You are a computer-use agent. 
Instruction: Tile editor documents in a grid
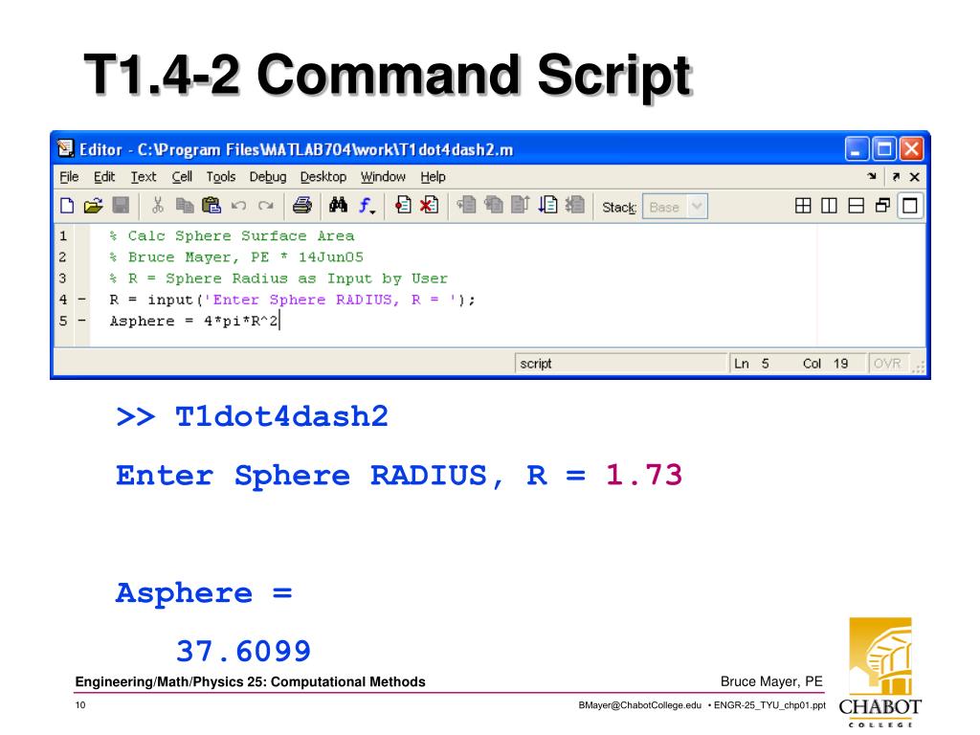(x=803, y=206)
